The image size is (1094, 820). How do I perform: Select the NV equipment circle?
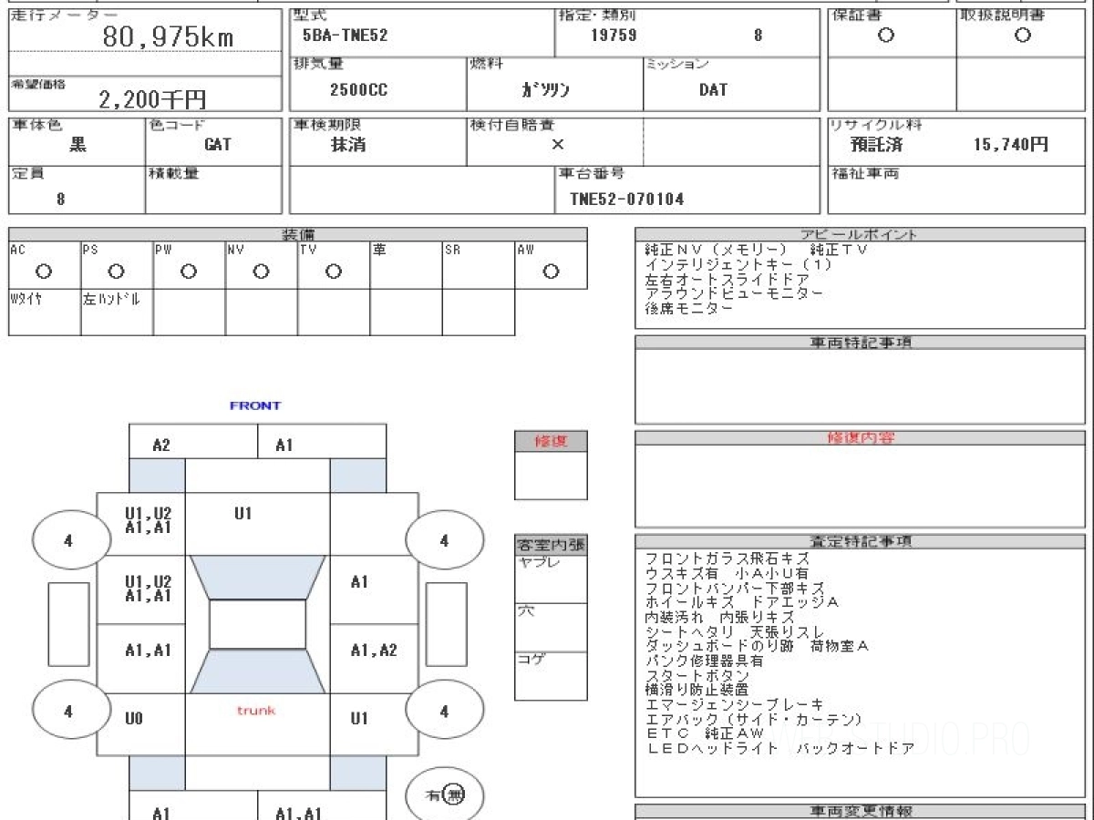coord(261,272)
